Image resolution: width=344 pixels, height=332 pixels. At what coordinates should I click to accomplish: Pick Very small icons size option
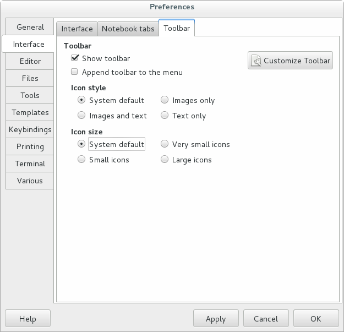(x=165, y=144)
